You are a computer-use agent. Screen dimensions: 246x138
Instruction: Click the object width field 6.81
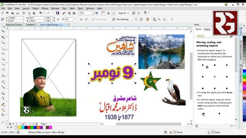(37, 18)
